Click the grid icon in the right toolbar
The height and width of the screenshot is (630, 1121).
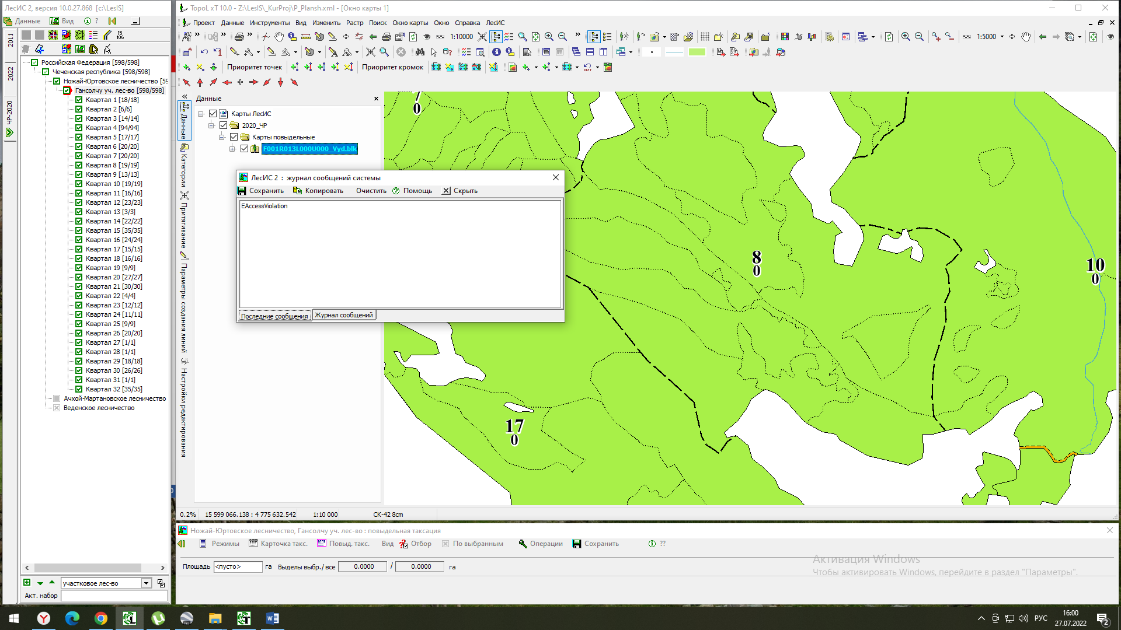tap(705, 37)
